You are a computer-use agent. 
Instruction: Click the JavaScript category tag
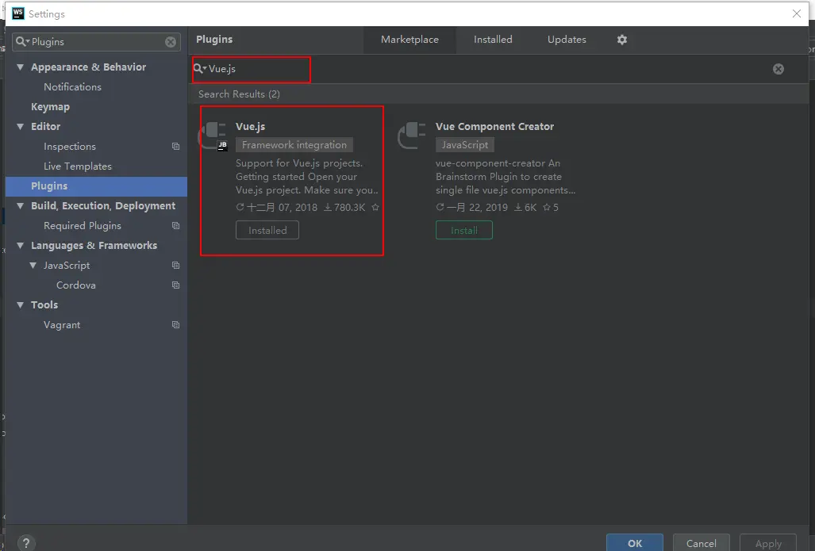tap(465, 145)
